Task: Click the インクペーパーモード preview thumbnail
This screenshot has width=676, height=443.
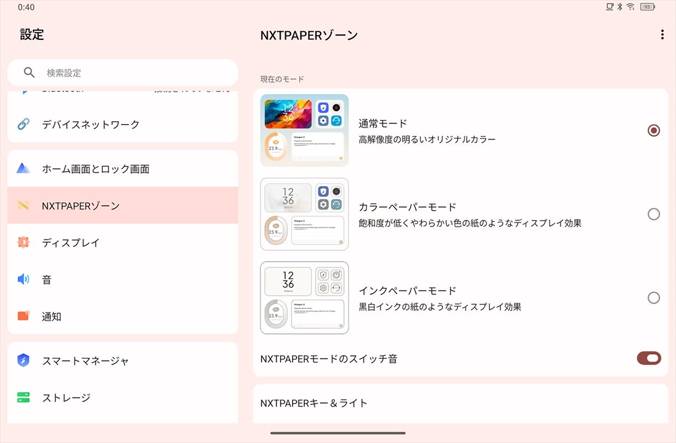Action: (x=304, y=297)
